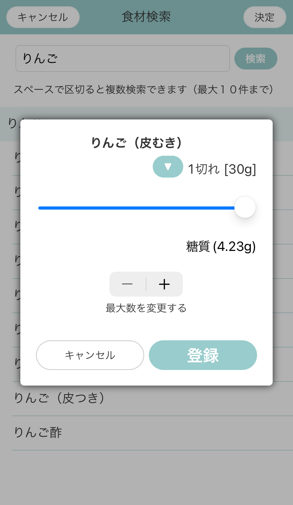Screen dimensions: 293x505
Task: Tap the 1切れ [30g] unit label
Action: point(222,169)
